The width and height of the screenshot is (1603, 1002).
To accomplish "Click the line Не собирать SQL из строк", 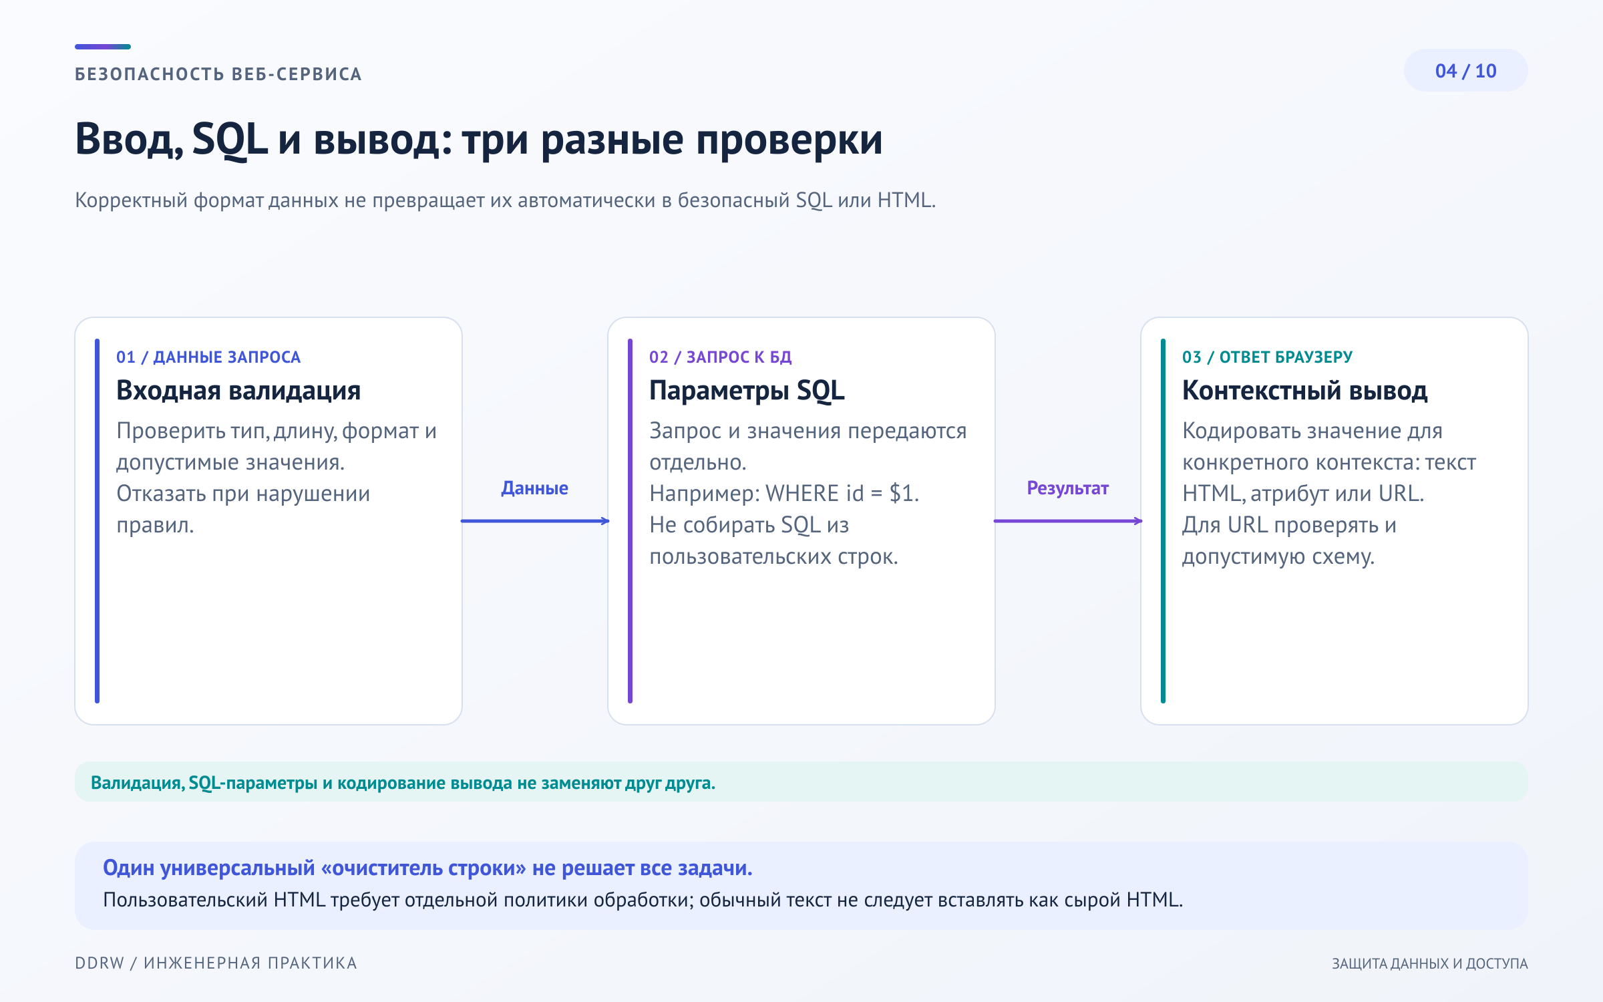I will [x=773, y=540].
